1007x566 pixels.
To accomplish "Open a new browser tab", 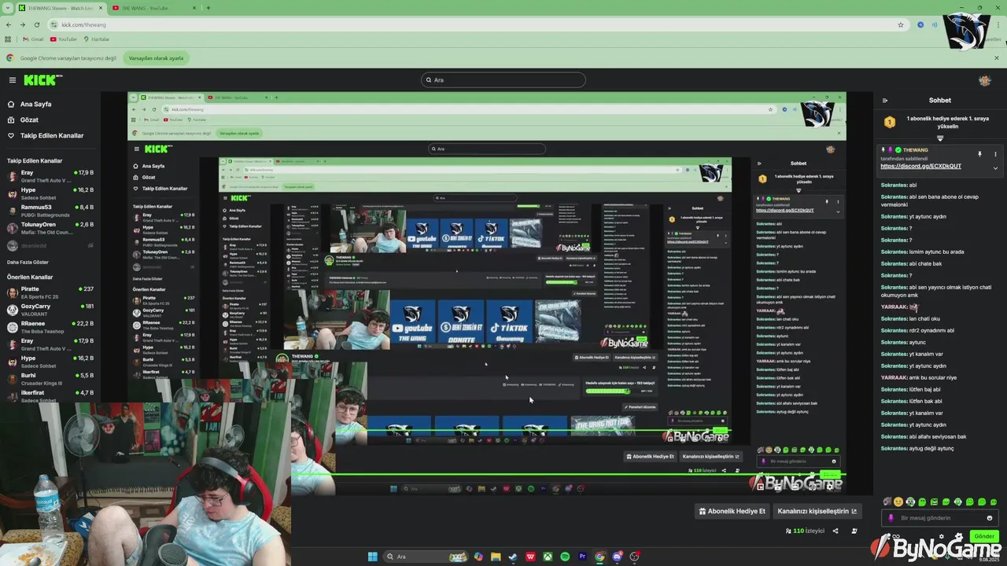I will tap(208, 8).
